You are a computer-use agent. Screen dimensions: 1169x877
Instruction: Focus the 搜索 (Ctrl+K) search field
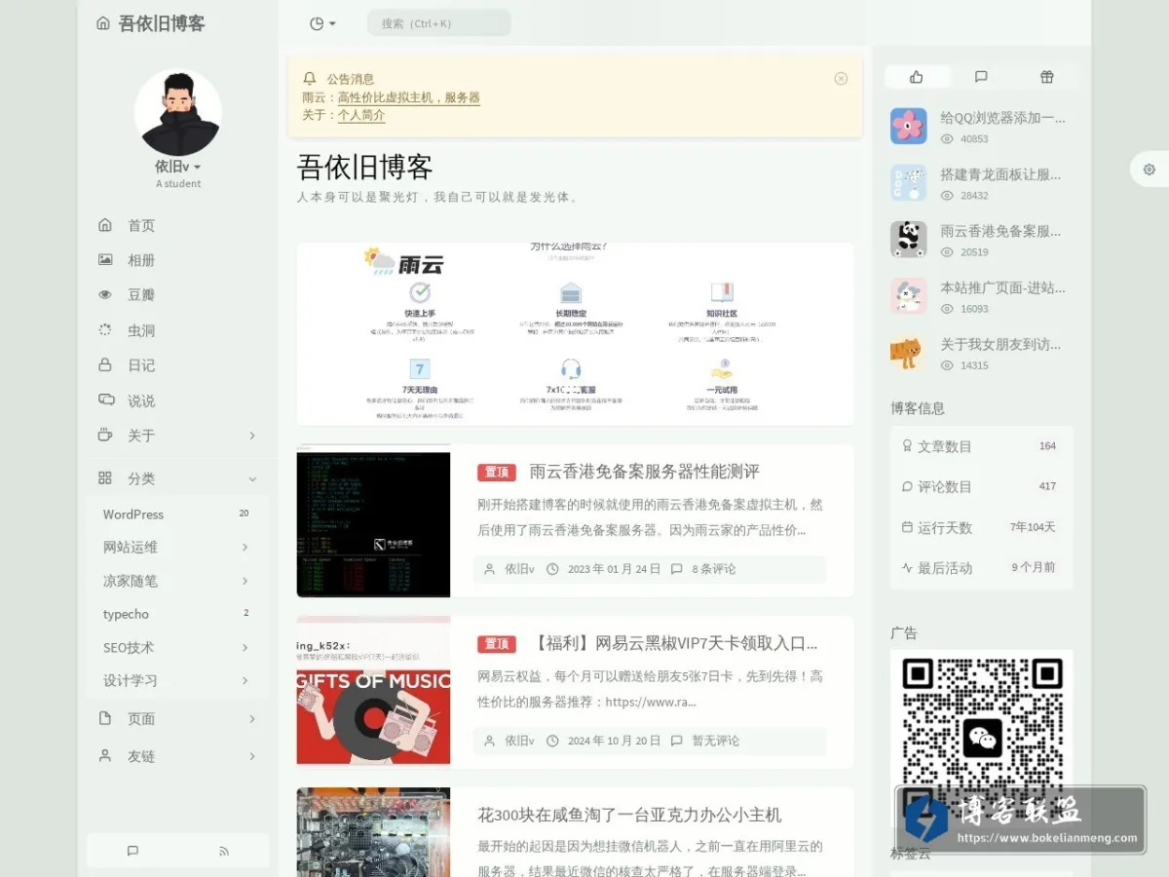pyautogui.click(x=438, y=23)
